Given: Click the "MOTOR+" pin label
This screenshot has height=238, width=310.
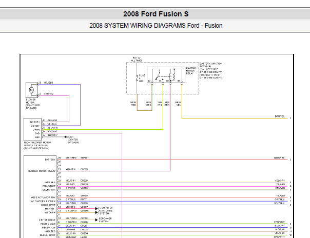Looking at the screenshot, I should click(35, 122).
